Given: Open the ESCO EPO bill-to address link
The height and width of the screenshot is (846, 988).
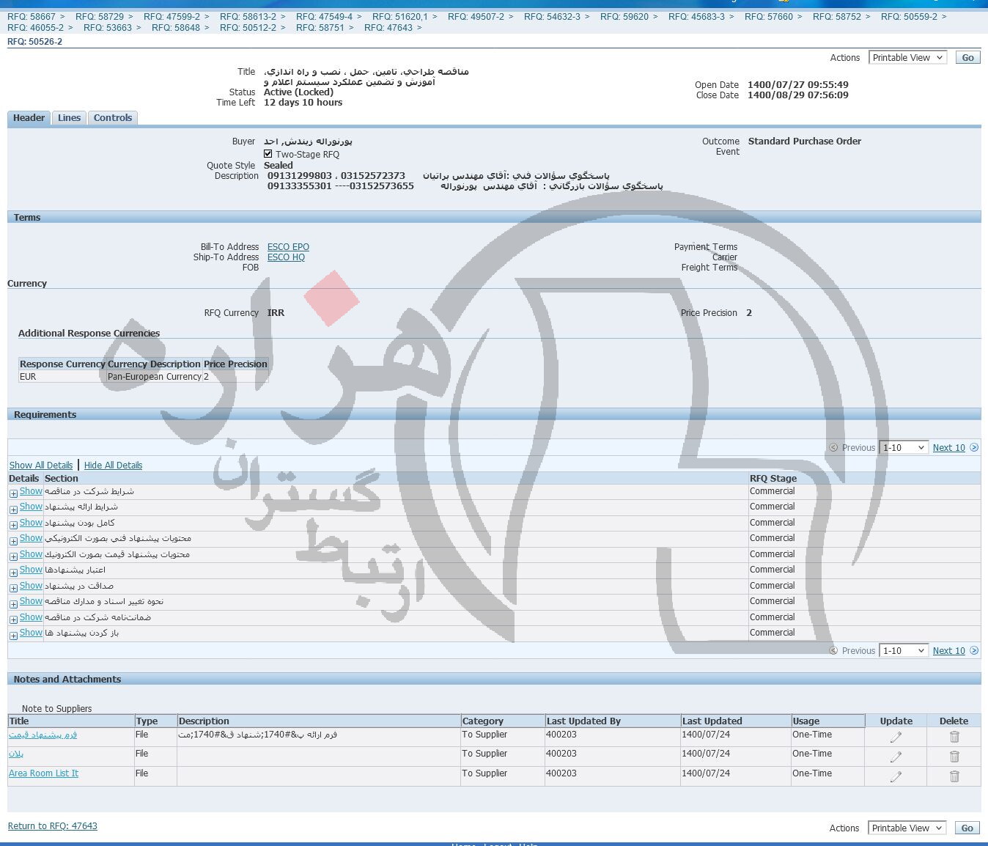Looking at the screenshot, I should [x=288, y=247].
